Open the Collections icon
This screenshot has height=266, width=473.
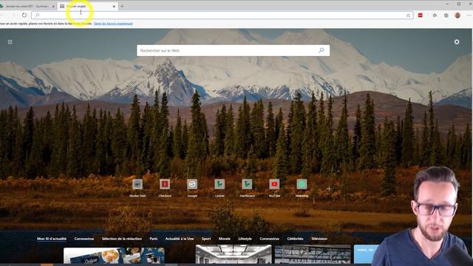point(446,15)
